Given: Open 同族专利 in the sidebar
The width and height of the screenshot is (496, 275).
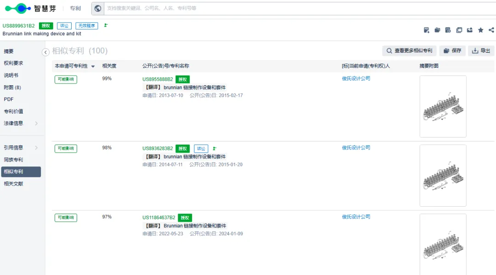Looking at the screenshot, I should pyautogui.click(x=13, y=159).
